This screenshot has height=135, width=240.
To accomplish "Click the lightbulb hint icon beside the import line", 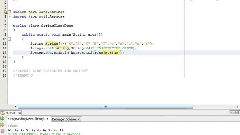I will [6, 12].
